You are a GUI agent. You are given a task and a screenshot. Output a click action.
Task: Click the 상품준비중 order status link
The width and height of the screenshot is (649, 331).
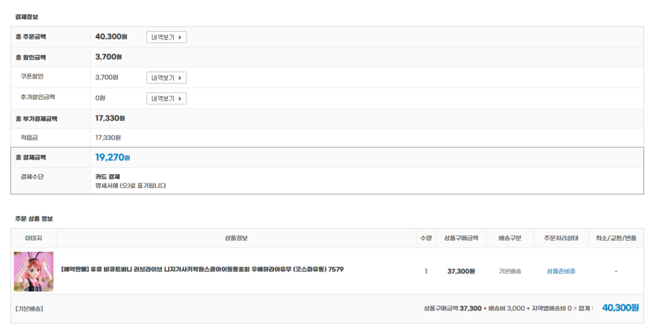point(561,271)
